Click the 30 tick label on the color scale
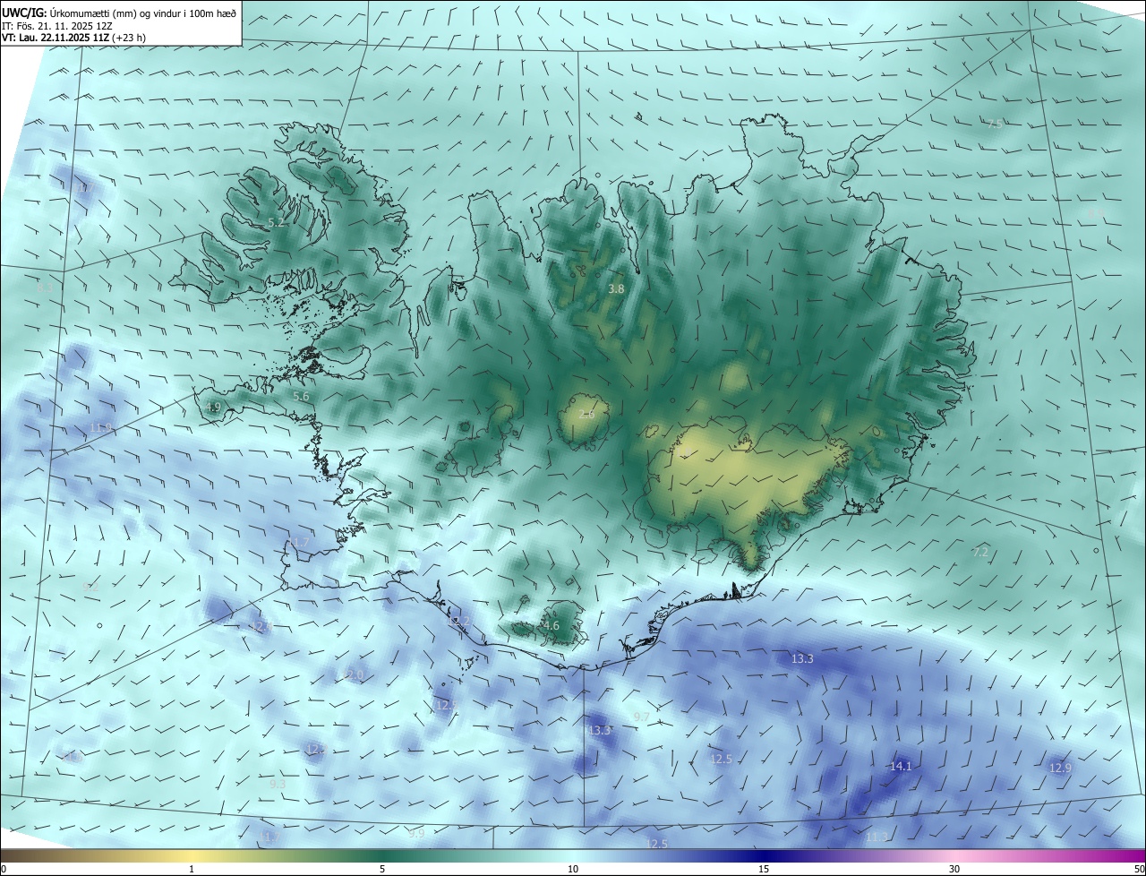This screenshot has width=1146, height=876. 954,869
